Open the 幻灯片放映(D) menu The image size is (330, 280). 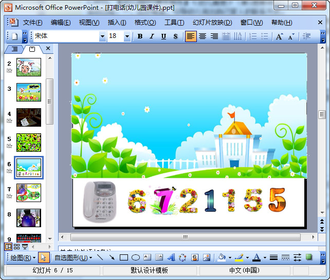click(212, 23)
